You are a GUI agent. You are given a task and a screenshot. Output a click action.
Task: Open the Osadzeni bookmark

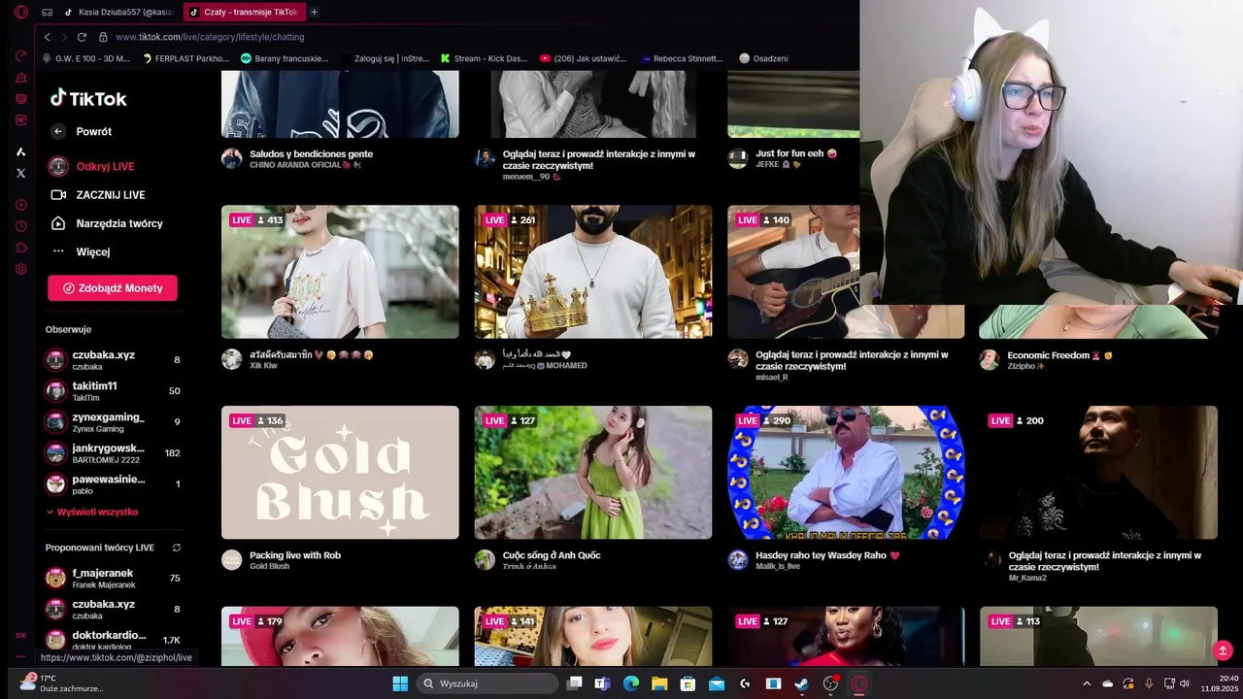coord(763,58)
